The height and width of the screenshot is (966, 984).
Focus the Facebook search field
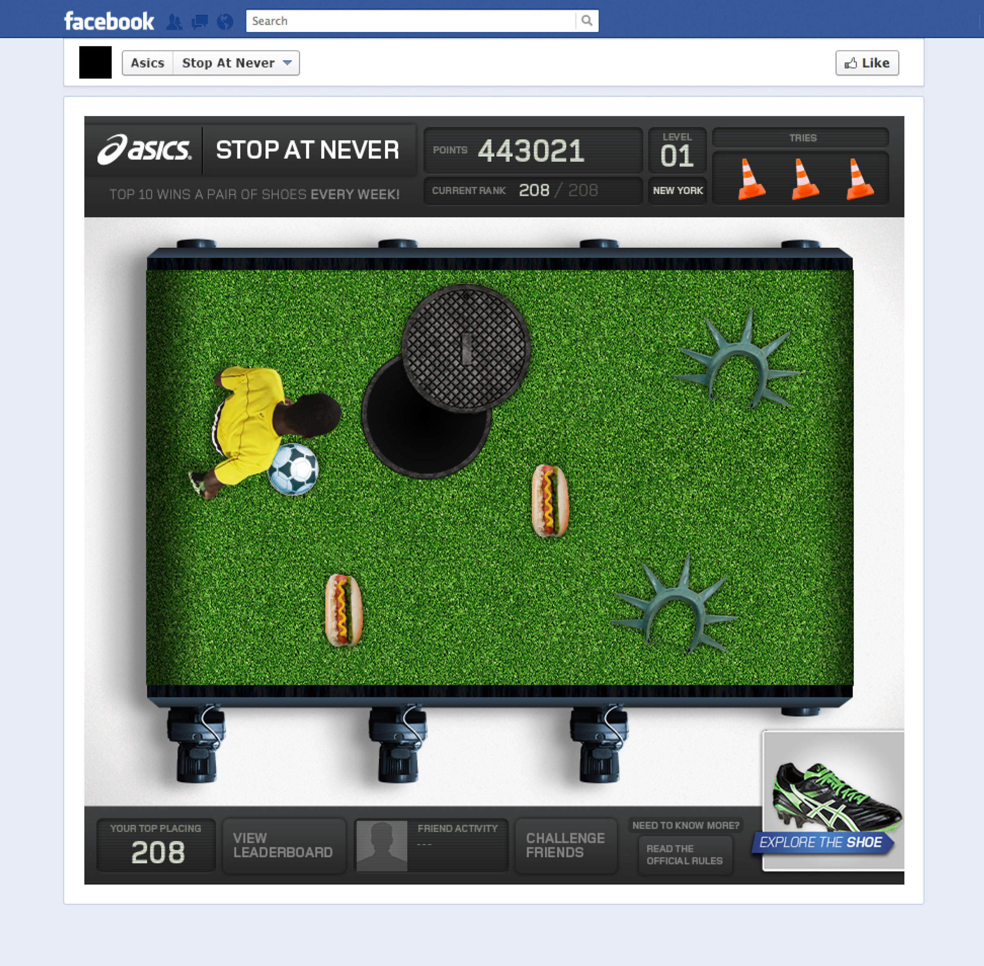point(411,21)
